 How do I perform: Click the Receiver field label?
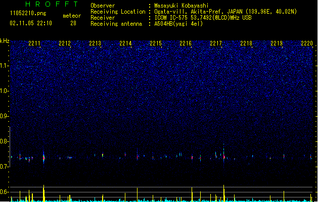tap(103, 18)
